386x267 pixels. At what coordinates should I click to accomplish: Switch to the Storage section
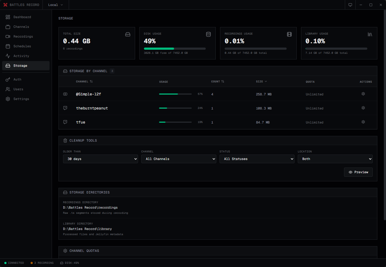(x=21, y=66)
